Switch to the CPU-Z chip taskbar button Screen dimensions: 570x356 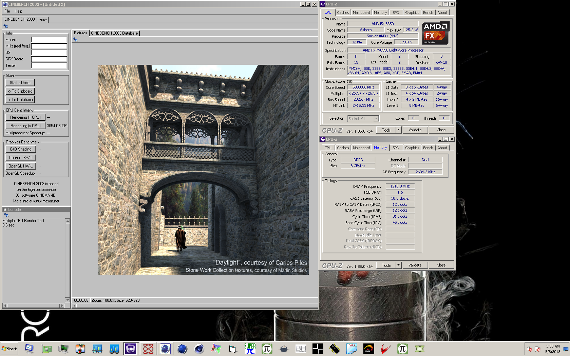pyautogui.click(x=131, y=349)
